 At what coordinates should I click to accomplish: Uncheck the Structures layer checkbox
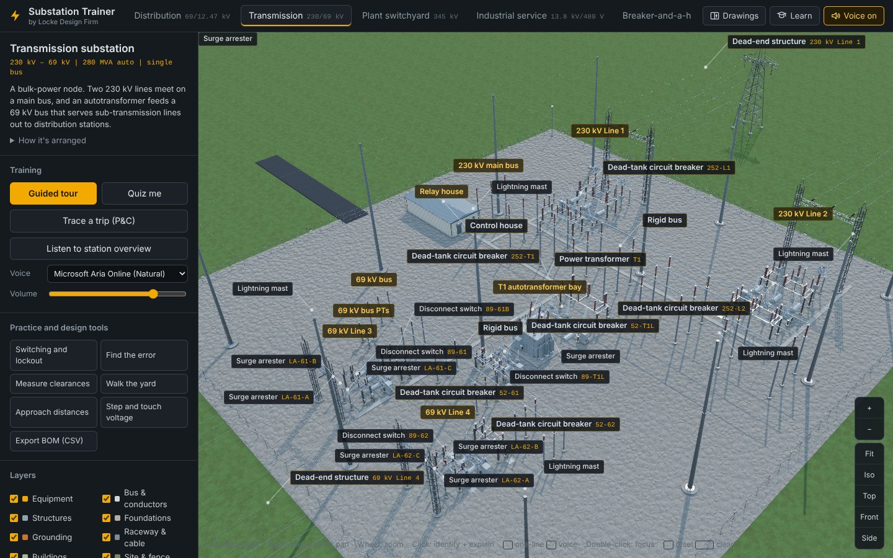coord(14,518)
